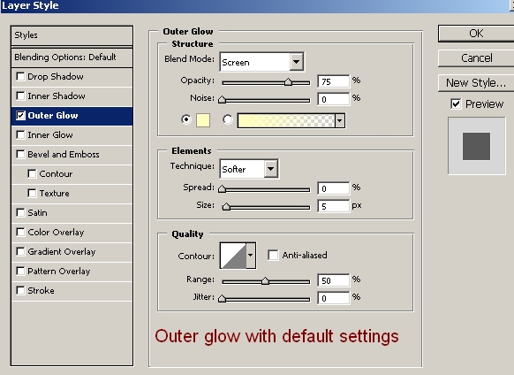Enable the Gradient Overlay checkbox
The width and height of the screenshot is (514, 375).
(x=20, y=251)
